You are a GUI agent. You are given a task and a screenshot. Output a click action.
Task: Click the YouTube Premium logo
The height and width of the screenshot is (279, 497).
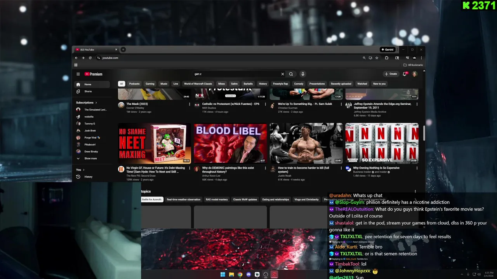(x=94, y=74)
